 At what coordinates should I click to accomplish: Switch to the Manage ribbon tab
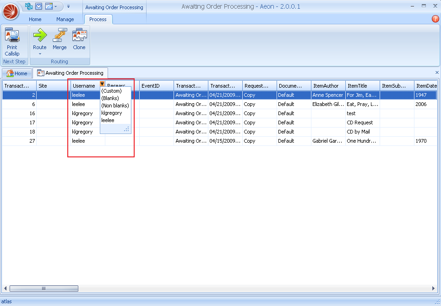[65, 19]
